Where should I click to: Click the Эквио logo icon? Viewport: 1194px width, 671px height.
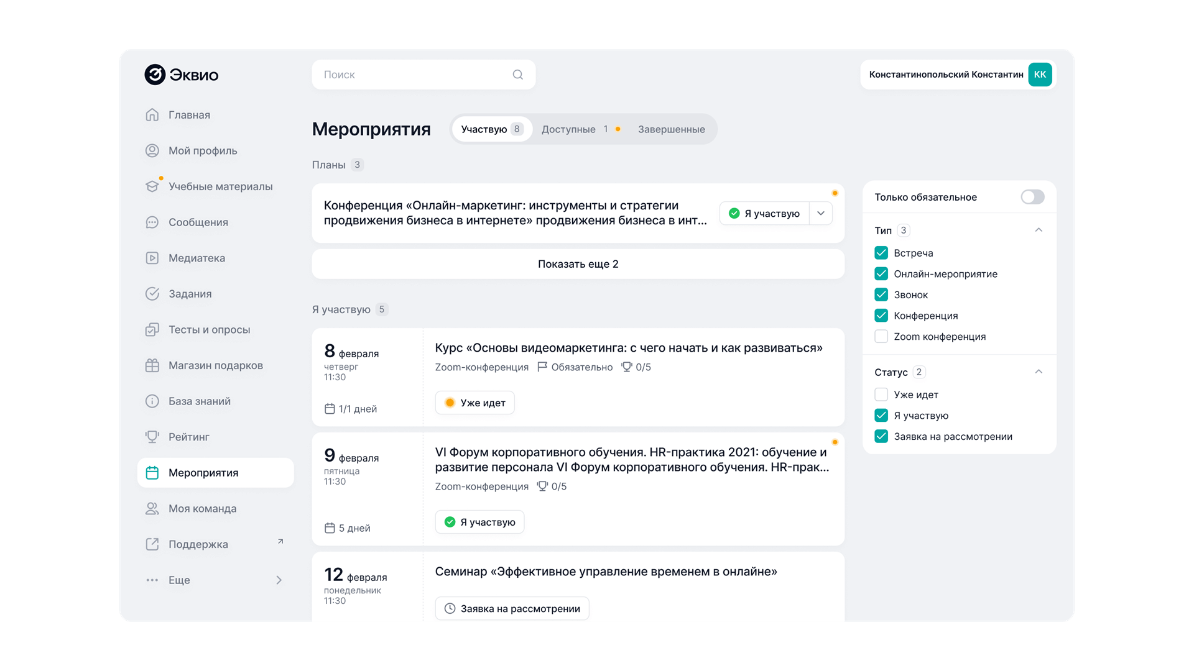155,75
